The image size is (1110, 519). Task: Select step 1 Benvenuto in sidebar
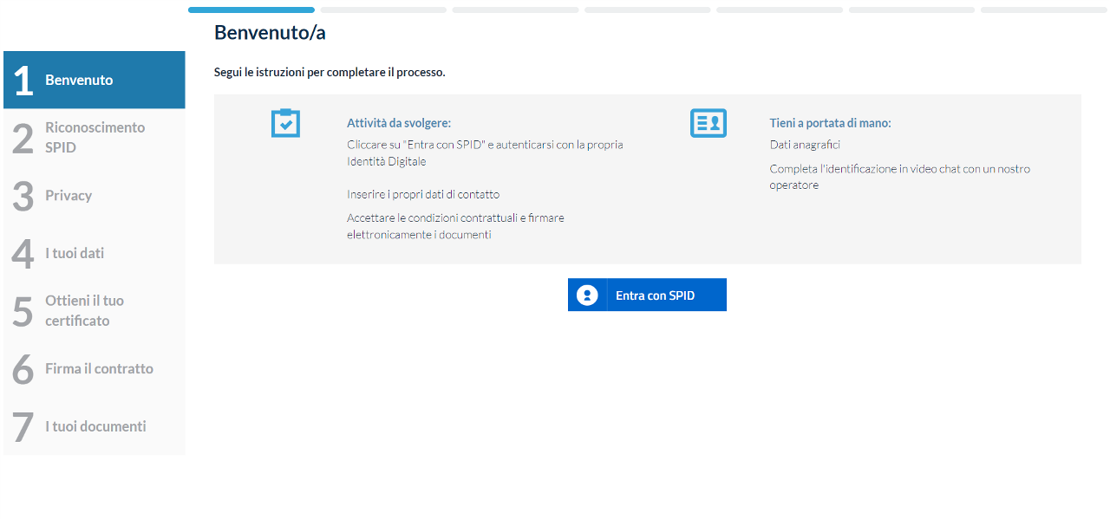94,80
